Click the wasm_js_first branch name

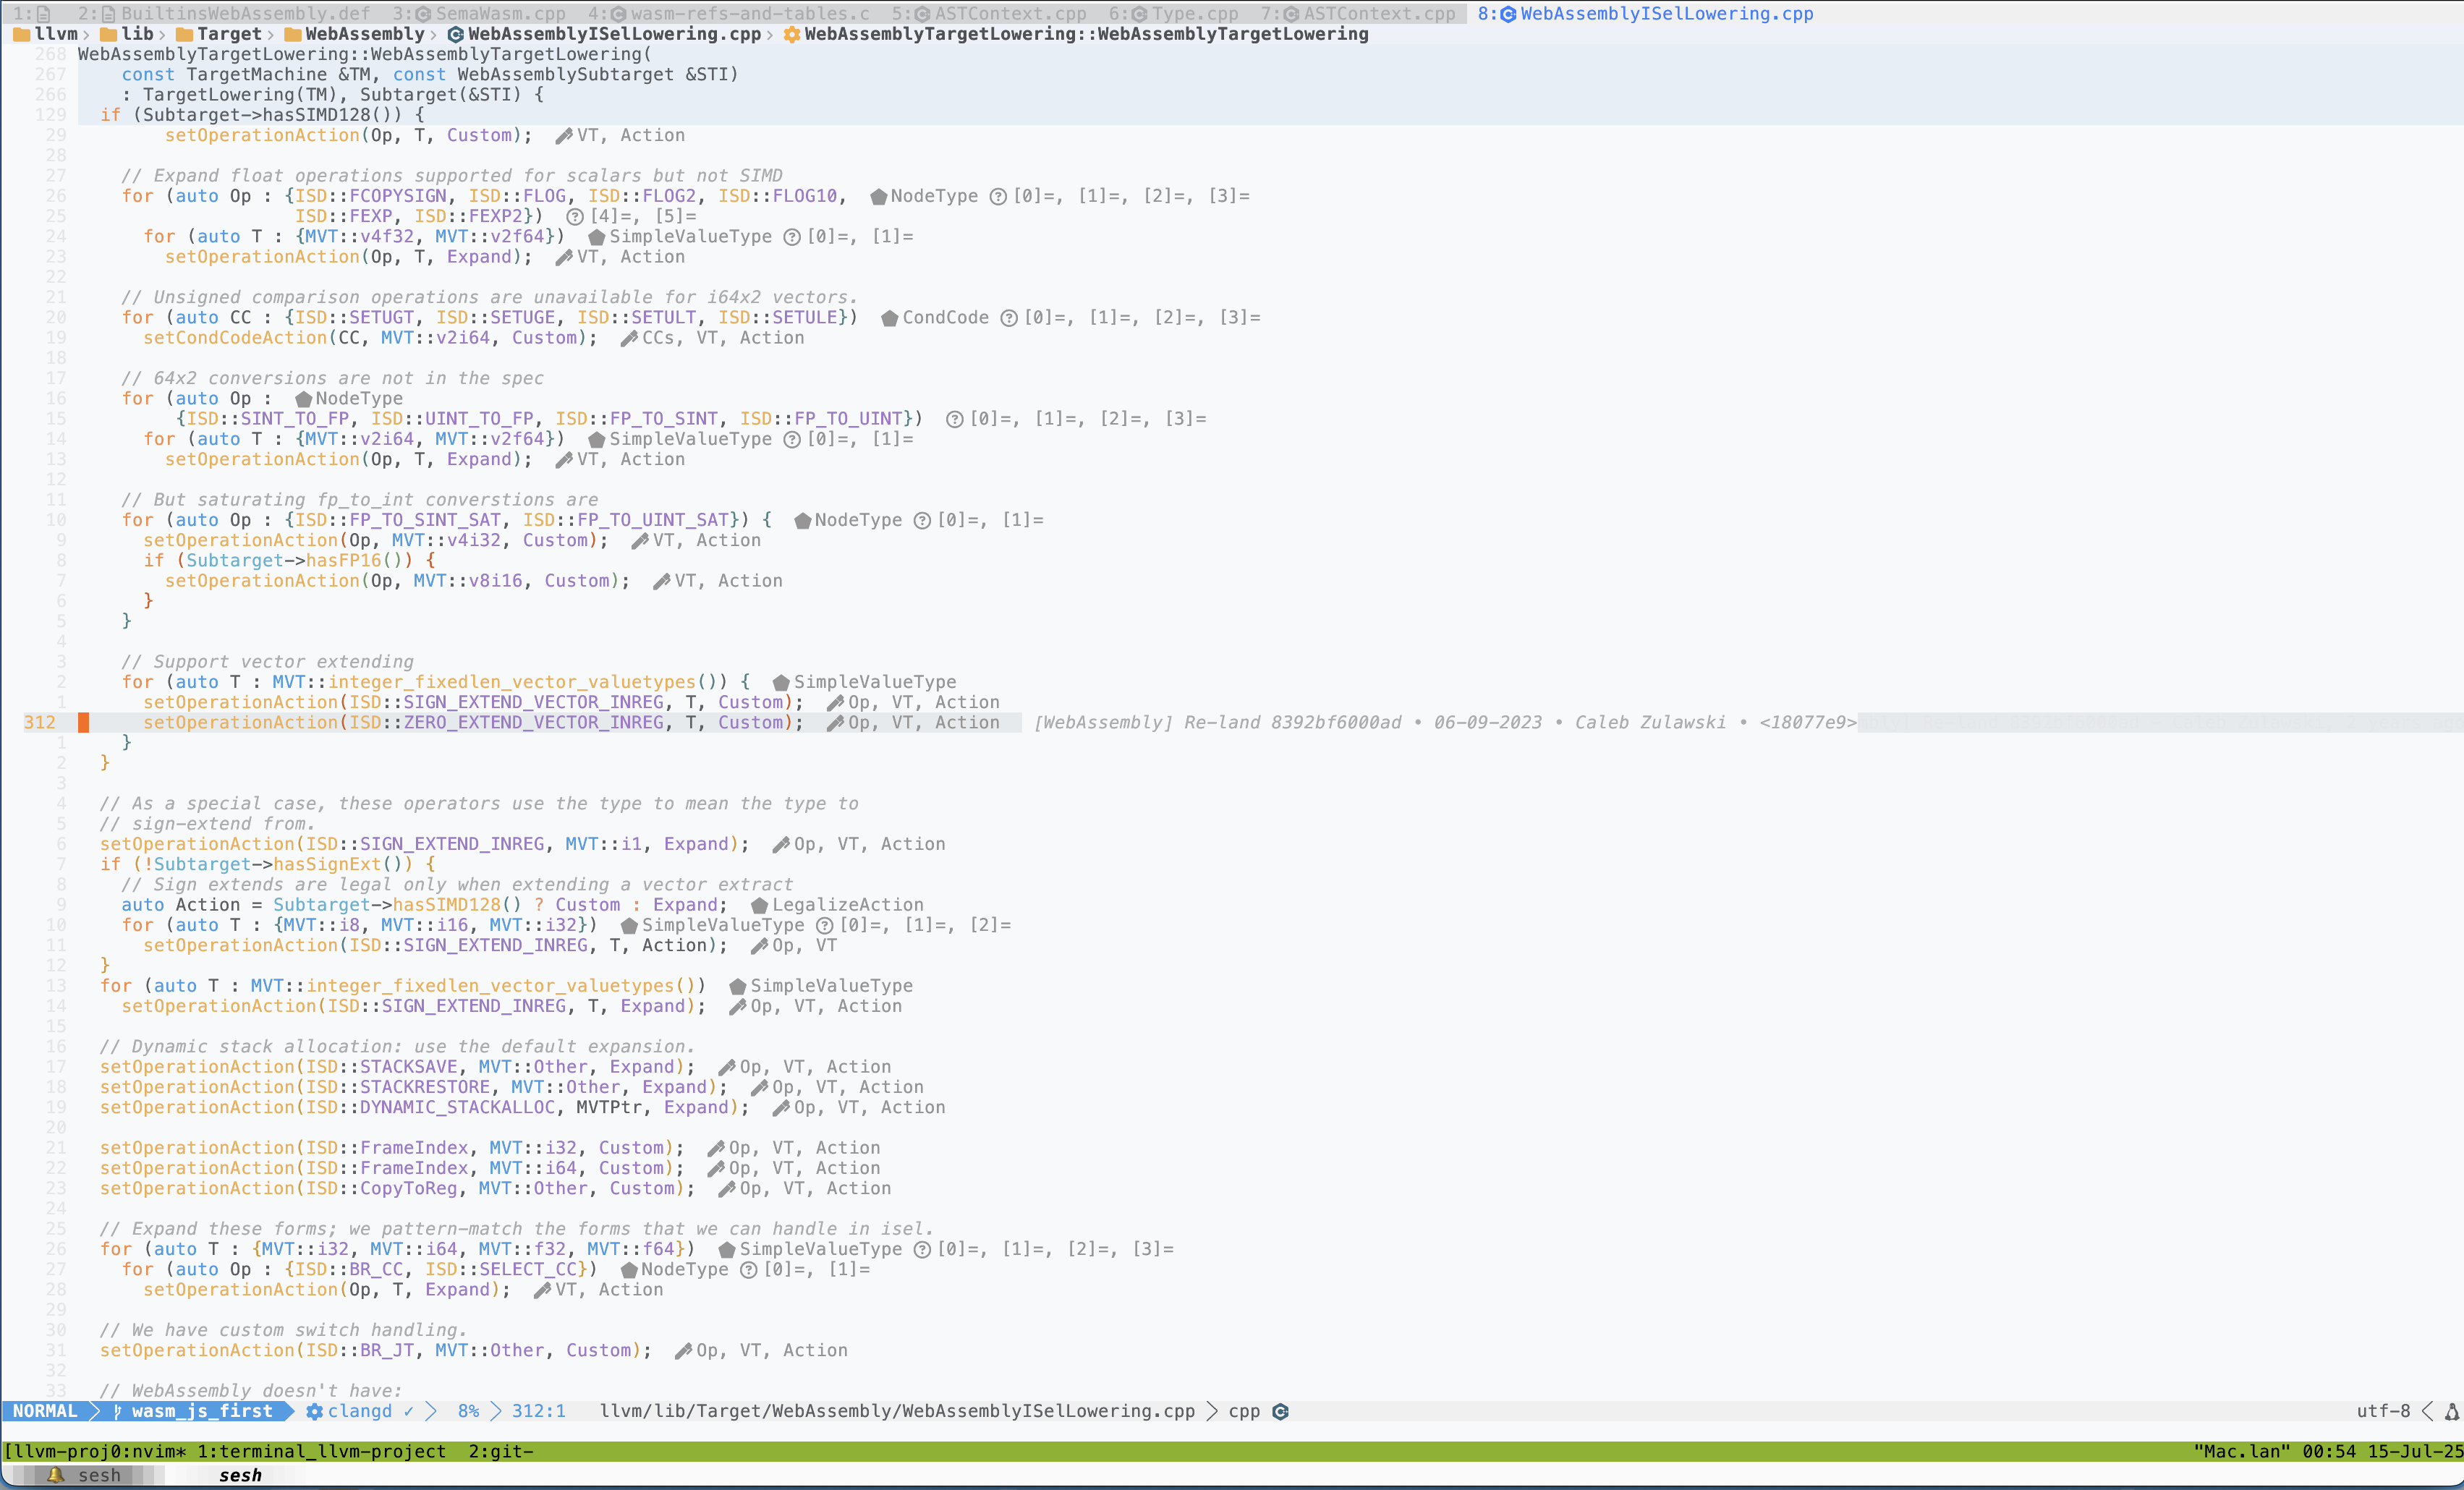[x=202, y=1411]
